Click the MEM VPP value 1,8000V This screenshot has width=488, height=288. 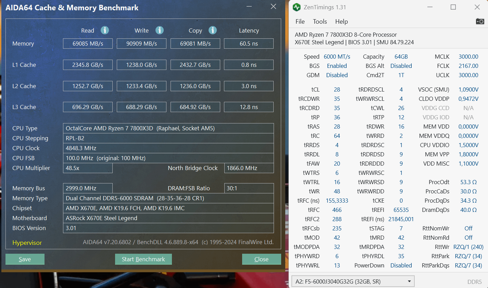point(468,154)
